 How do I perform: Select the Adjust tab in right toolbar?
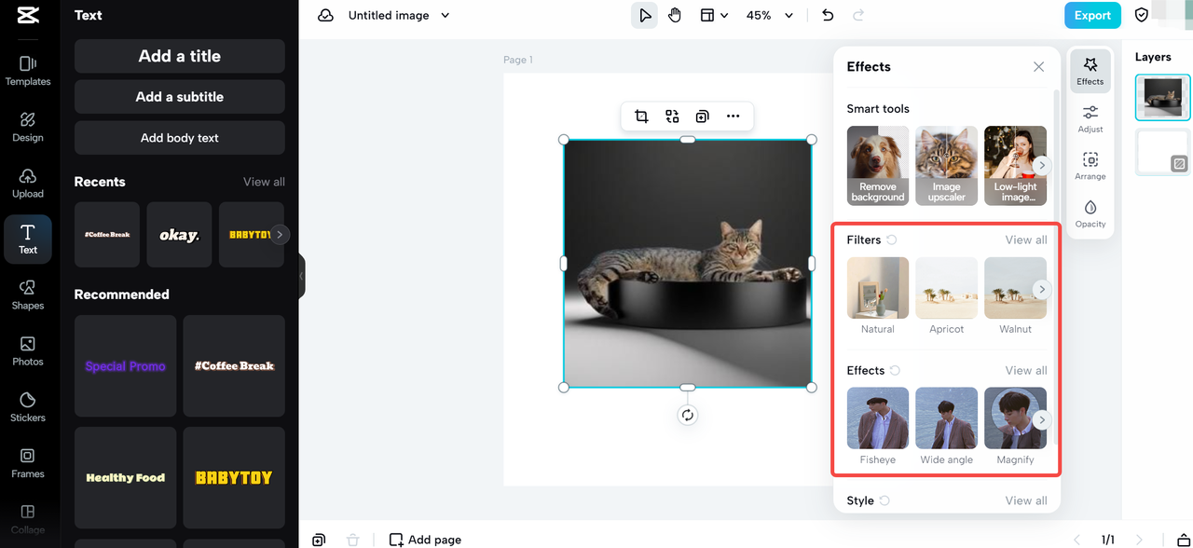click(1090, 118)
